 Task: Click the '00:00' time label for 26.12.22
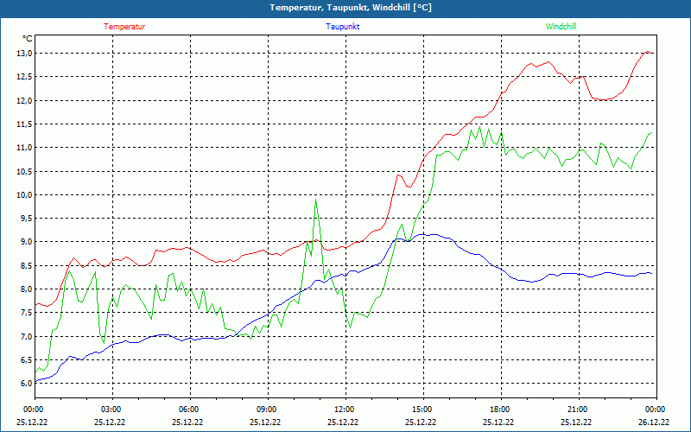(x=656, y=410)
